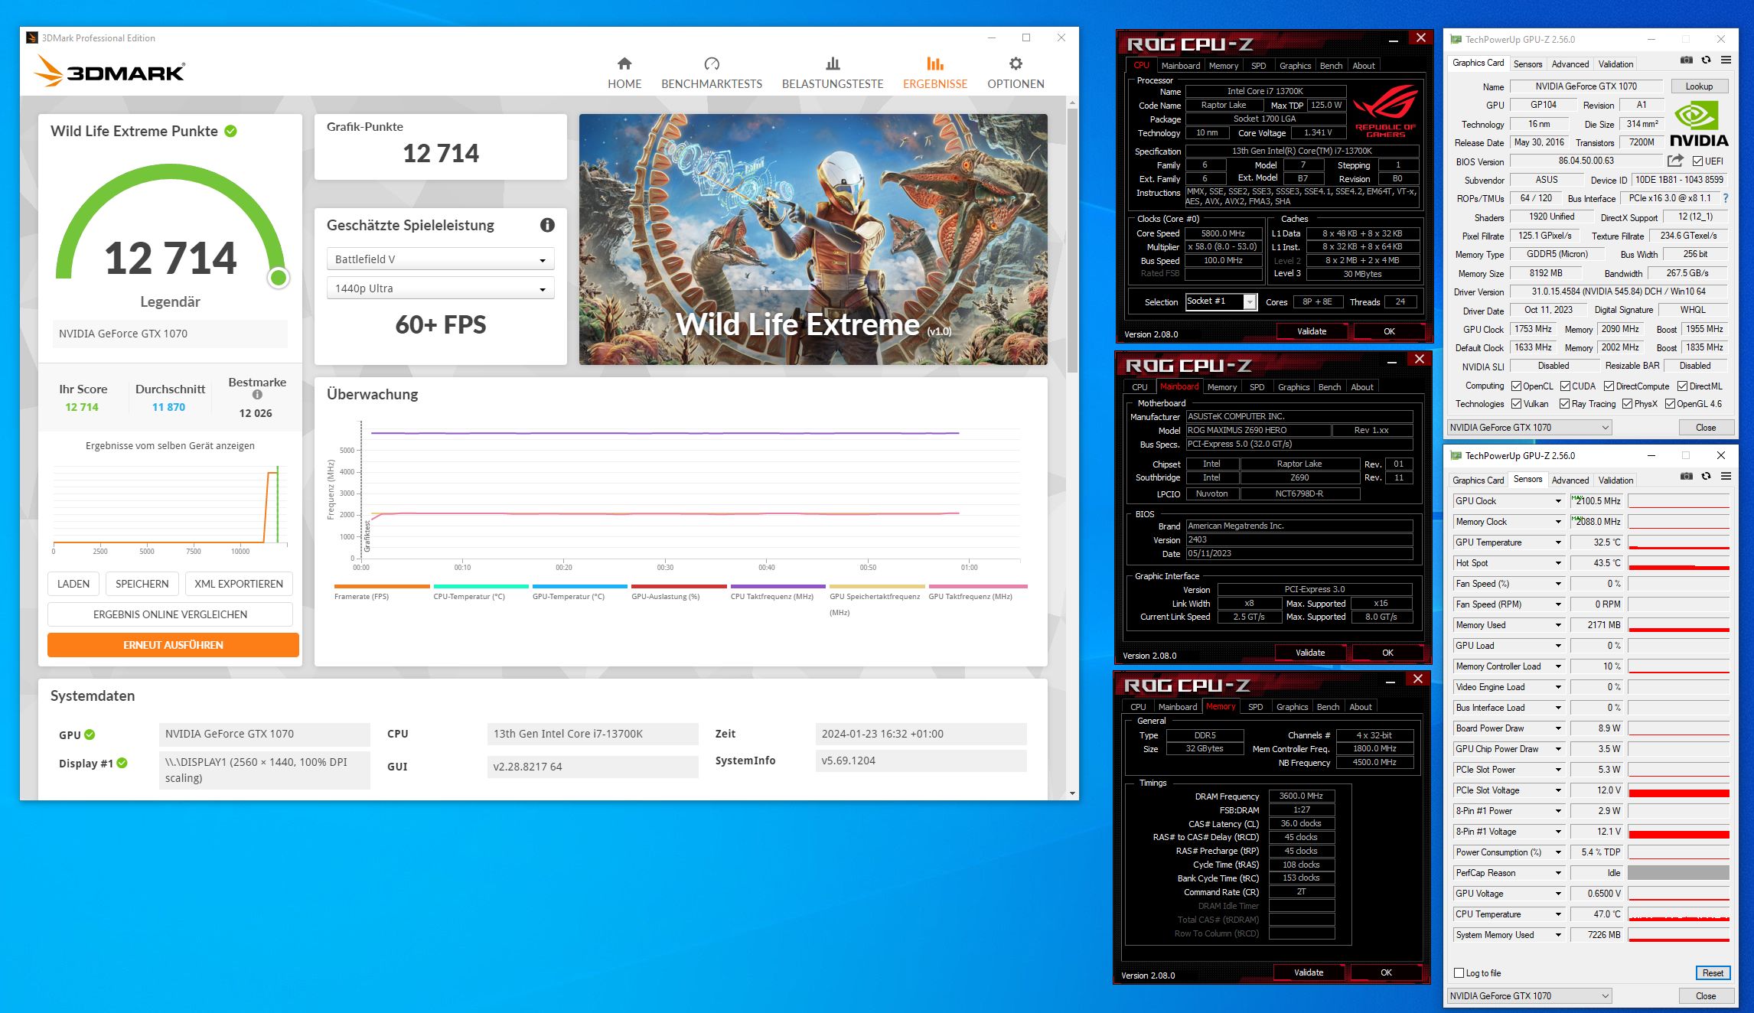1754x1013 pixels.
Task: Open hamburger menu in GPU-Z Graphics Card window
Action: (1726, 60)
